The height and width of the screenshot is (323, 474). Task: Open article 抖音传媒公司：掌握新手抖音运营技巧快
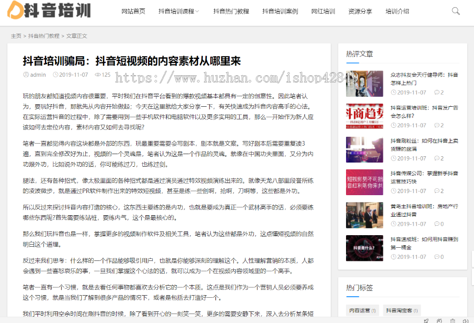[x=424, y=177]
